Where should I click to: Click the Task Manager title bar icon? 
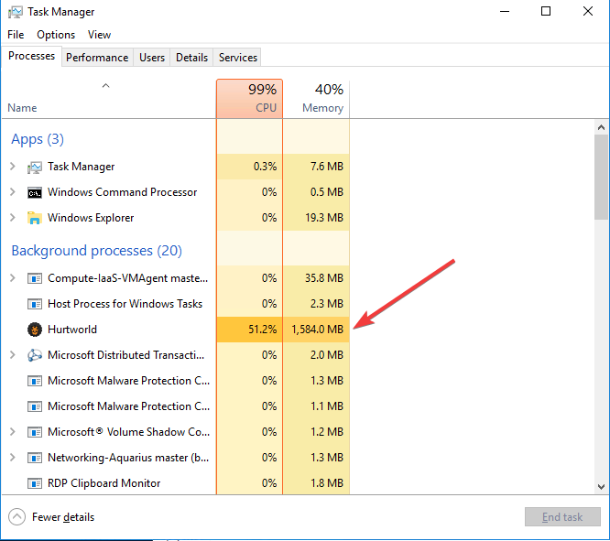tap(15, 12)
